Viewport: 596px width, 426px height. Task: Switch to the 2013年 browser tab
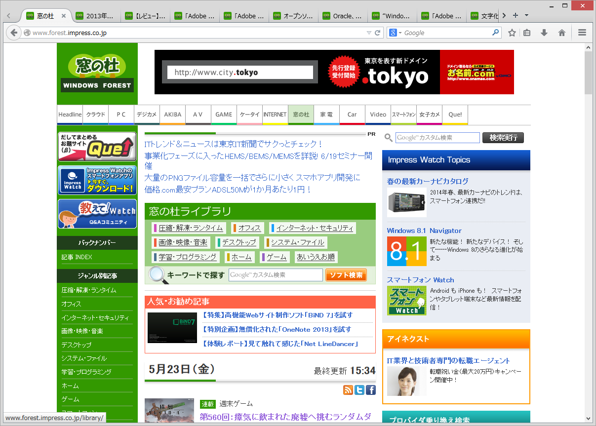[x=96, y=15]
